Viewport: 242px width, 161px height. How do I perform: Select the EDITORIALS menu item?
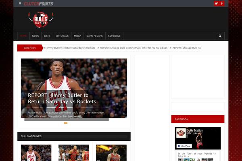tap(62, 36)
